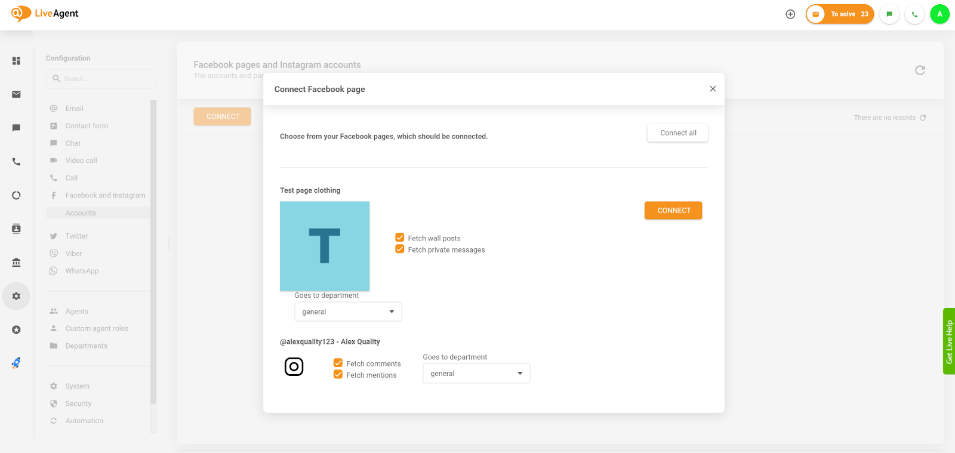The width and height of the screenshot is (955, 453).
Task: Click the Connect all button
Action: 677,133
